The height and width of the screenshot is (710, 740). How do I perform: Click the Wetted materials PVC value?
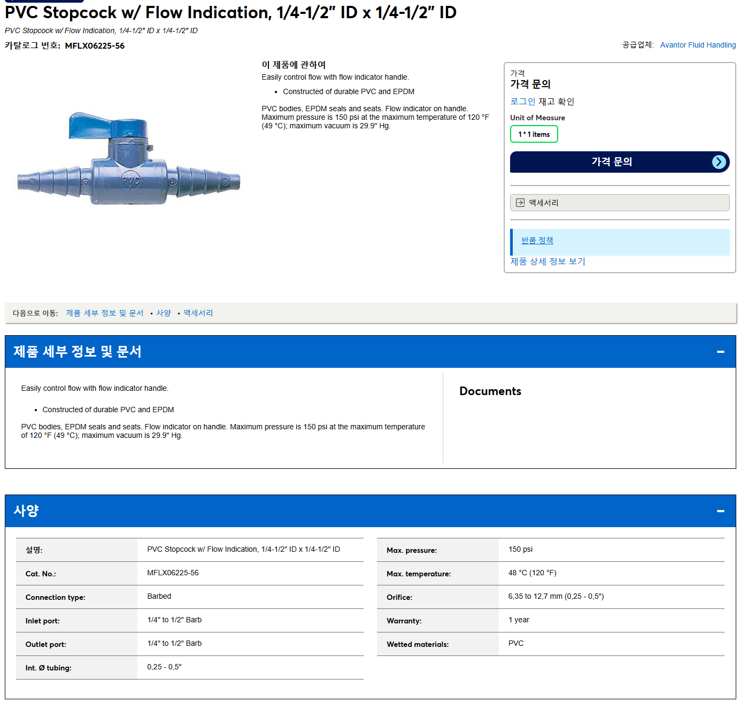pos(516,644)
